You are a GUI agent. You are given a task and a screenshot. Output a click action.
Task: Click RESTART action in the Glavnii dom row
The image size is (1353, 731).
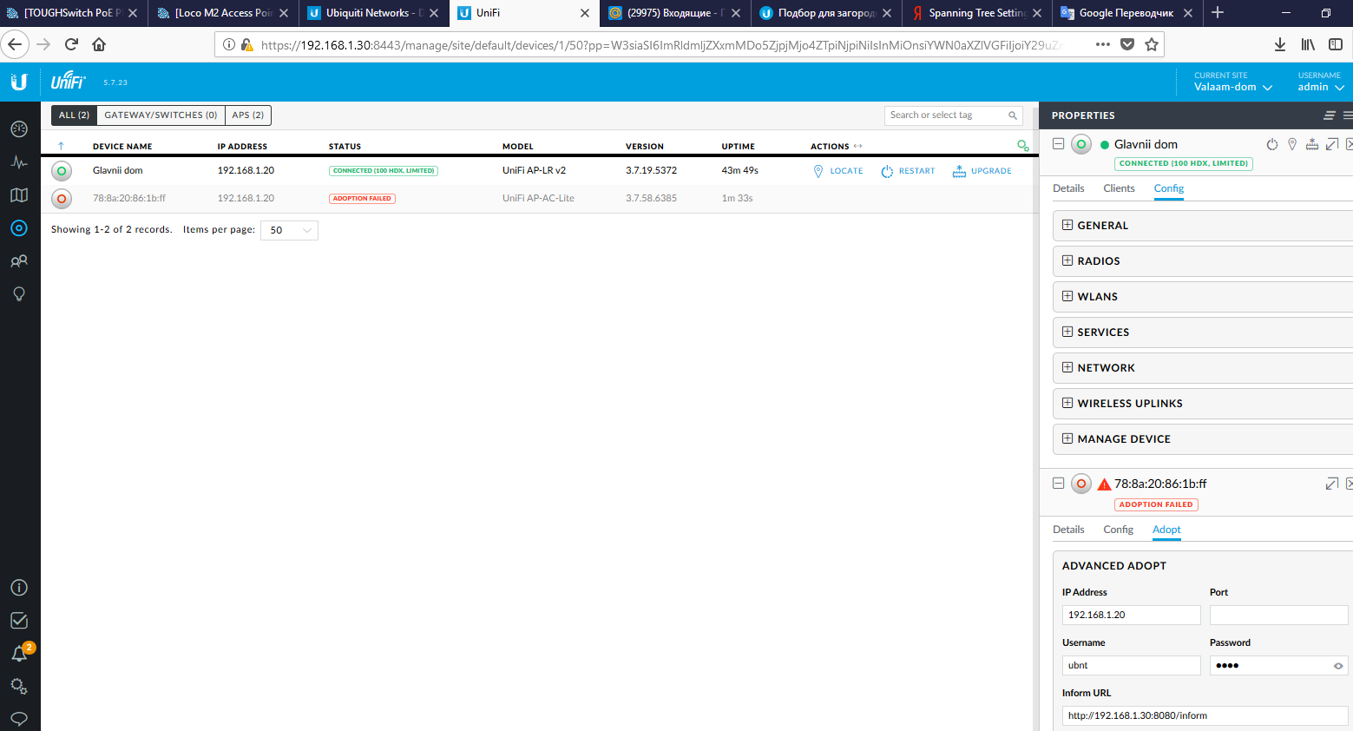(x=908, y=171)
